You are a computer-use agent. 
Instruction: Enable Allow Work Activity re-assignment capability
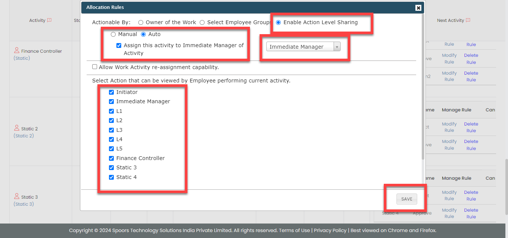[95, 67]
